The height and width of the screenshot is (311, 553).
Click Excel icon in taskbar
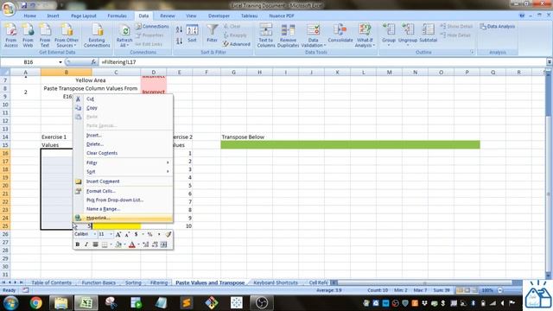(x=86, y=303)
